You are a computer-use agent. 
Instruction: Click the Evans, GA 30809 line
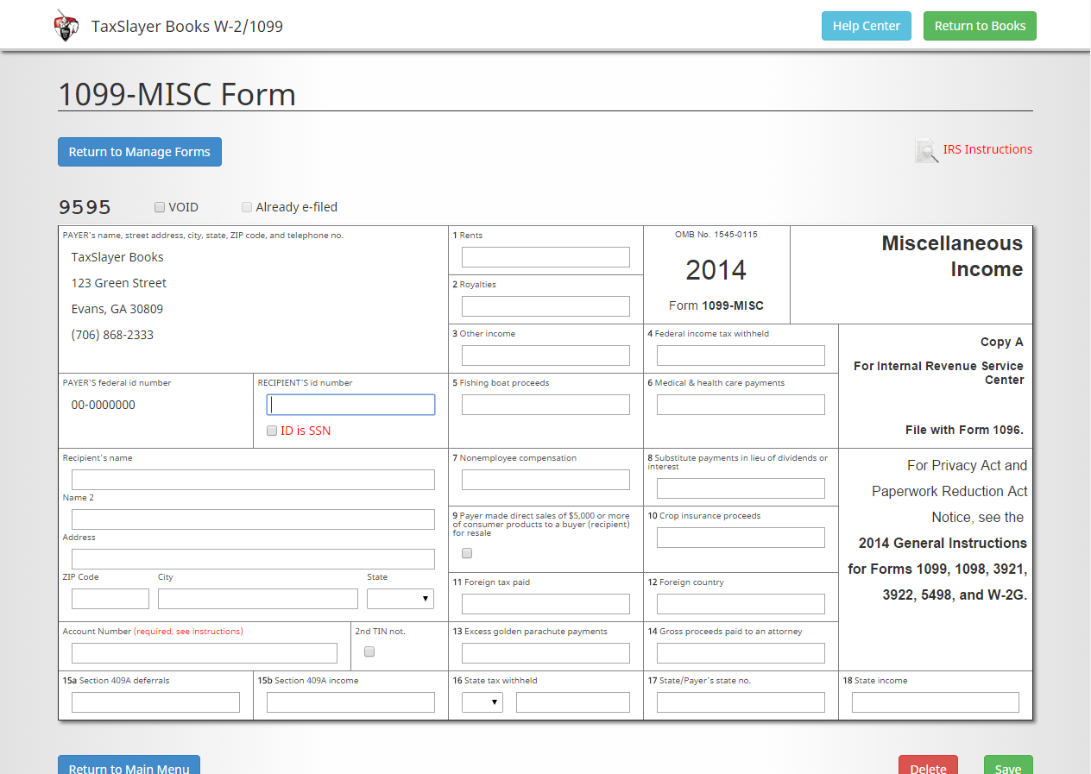(x=117, y=309)
